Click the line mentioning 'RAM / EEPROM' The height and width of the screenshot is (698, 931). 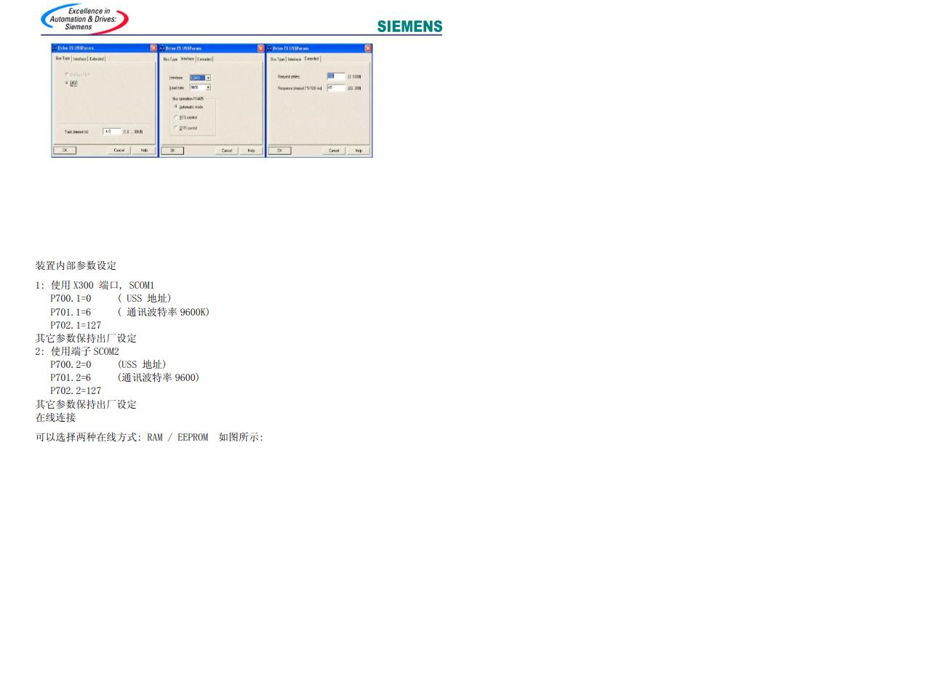coord(149,437)
